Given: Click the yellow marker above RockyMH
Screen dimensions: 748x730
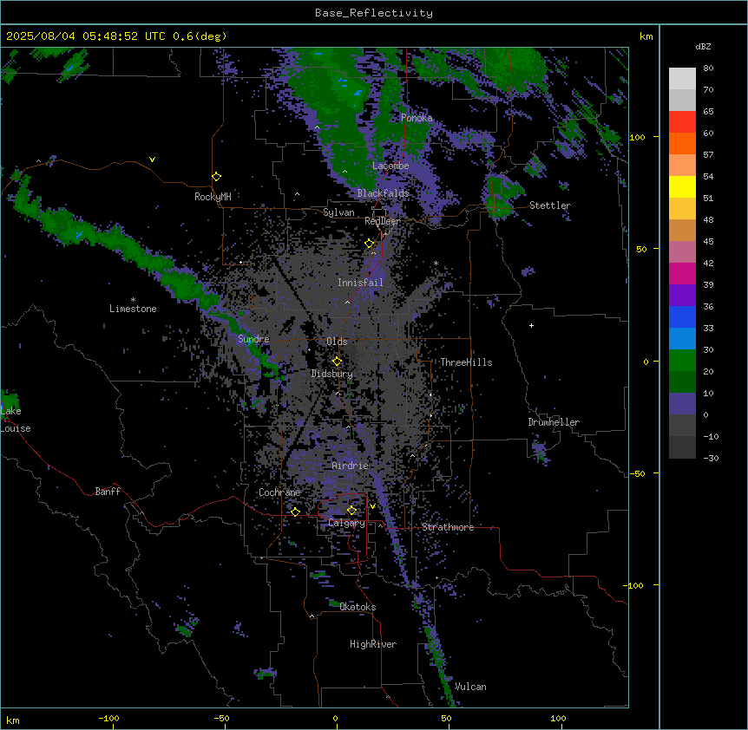Looking at the screenshot, I should (216, 176).
